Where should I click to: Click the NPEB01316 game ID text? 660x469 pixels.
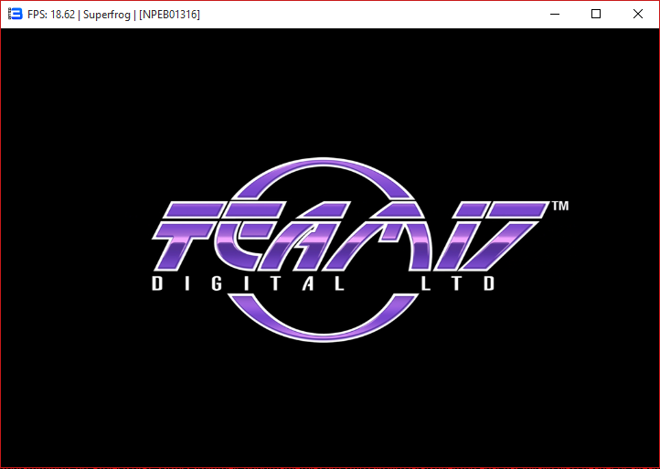click(x=169, y=15)
